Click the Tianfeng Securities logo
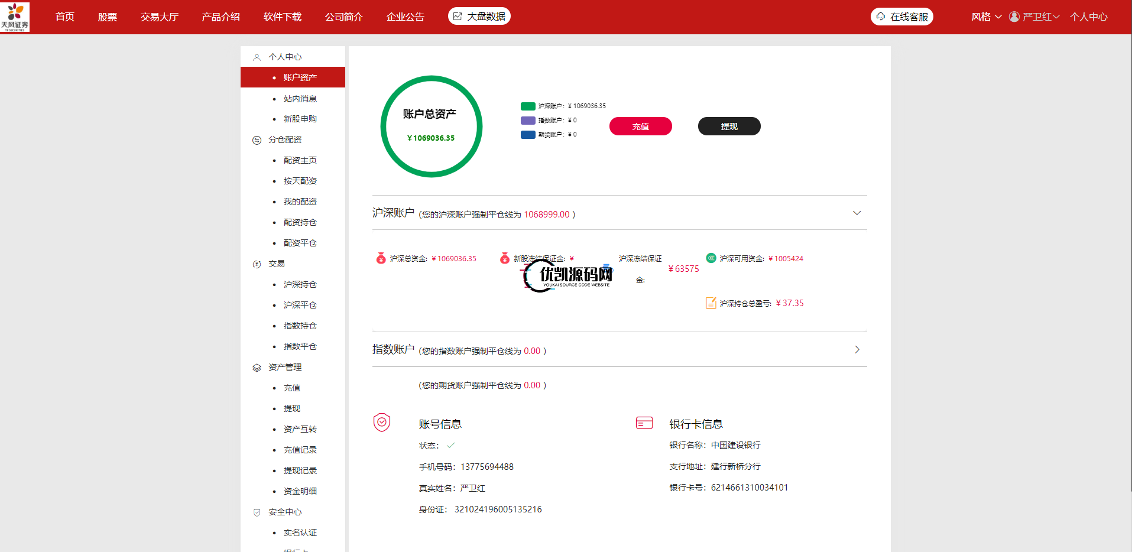The width and height of the screenshot is (1132, 552). point(15,17)
